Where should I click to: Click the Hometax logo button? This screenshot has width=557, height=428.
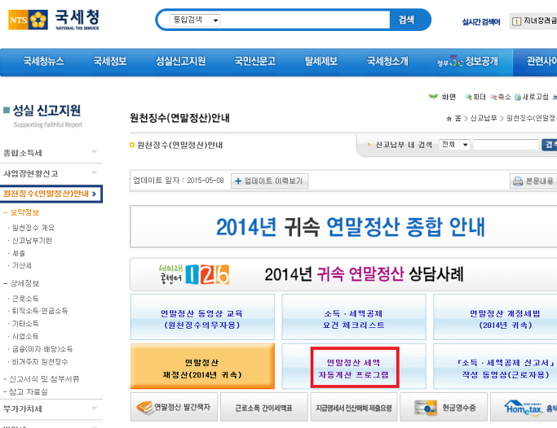click(x=524, y=407)
